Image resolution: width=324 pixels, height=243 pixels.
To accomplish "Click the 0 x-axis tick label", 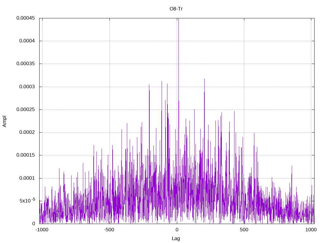I will click(x=177, y=230).
